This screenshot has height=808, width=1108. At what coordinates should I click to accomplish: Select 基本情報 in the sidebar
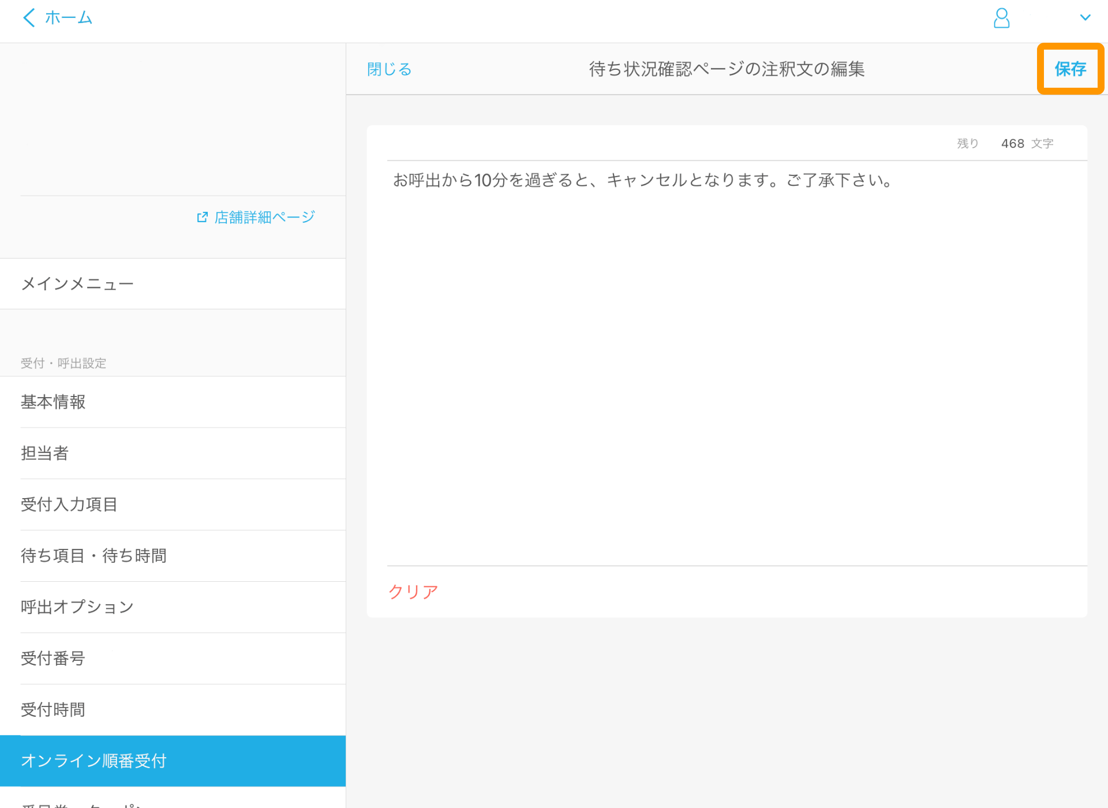[x=53, y=402]
